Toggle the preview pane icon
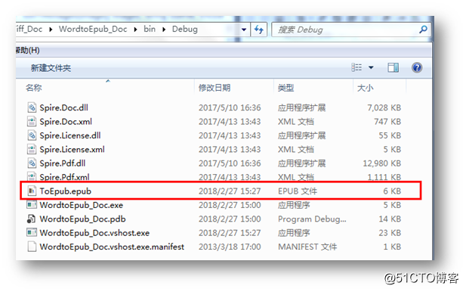The width and height of the screenshot is (466, 292). (393, 67)
